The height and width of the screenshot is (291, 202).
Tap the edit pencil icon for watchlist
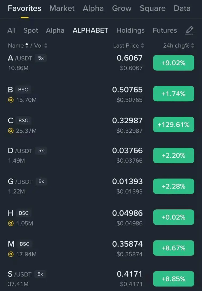point(189,30)
